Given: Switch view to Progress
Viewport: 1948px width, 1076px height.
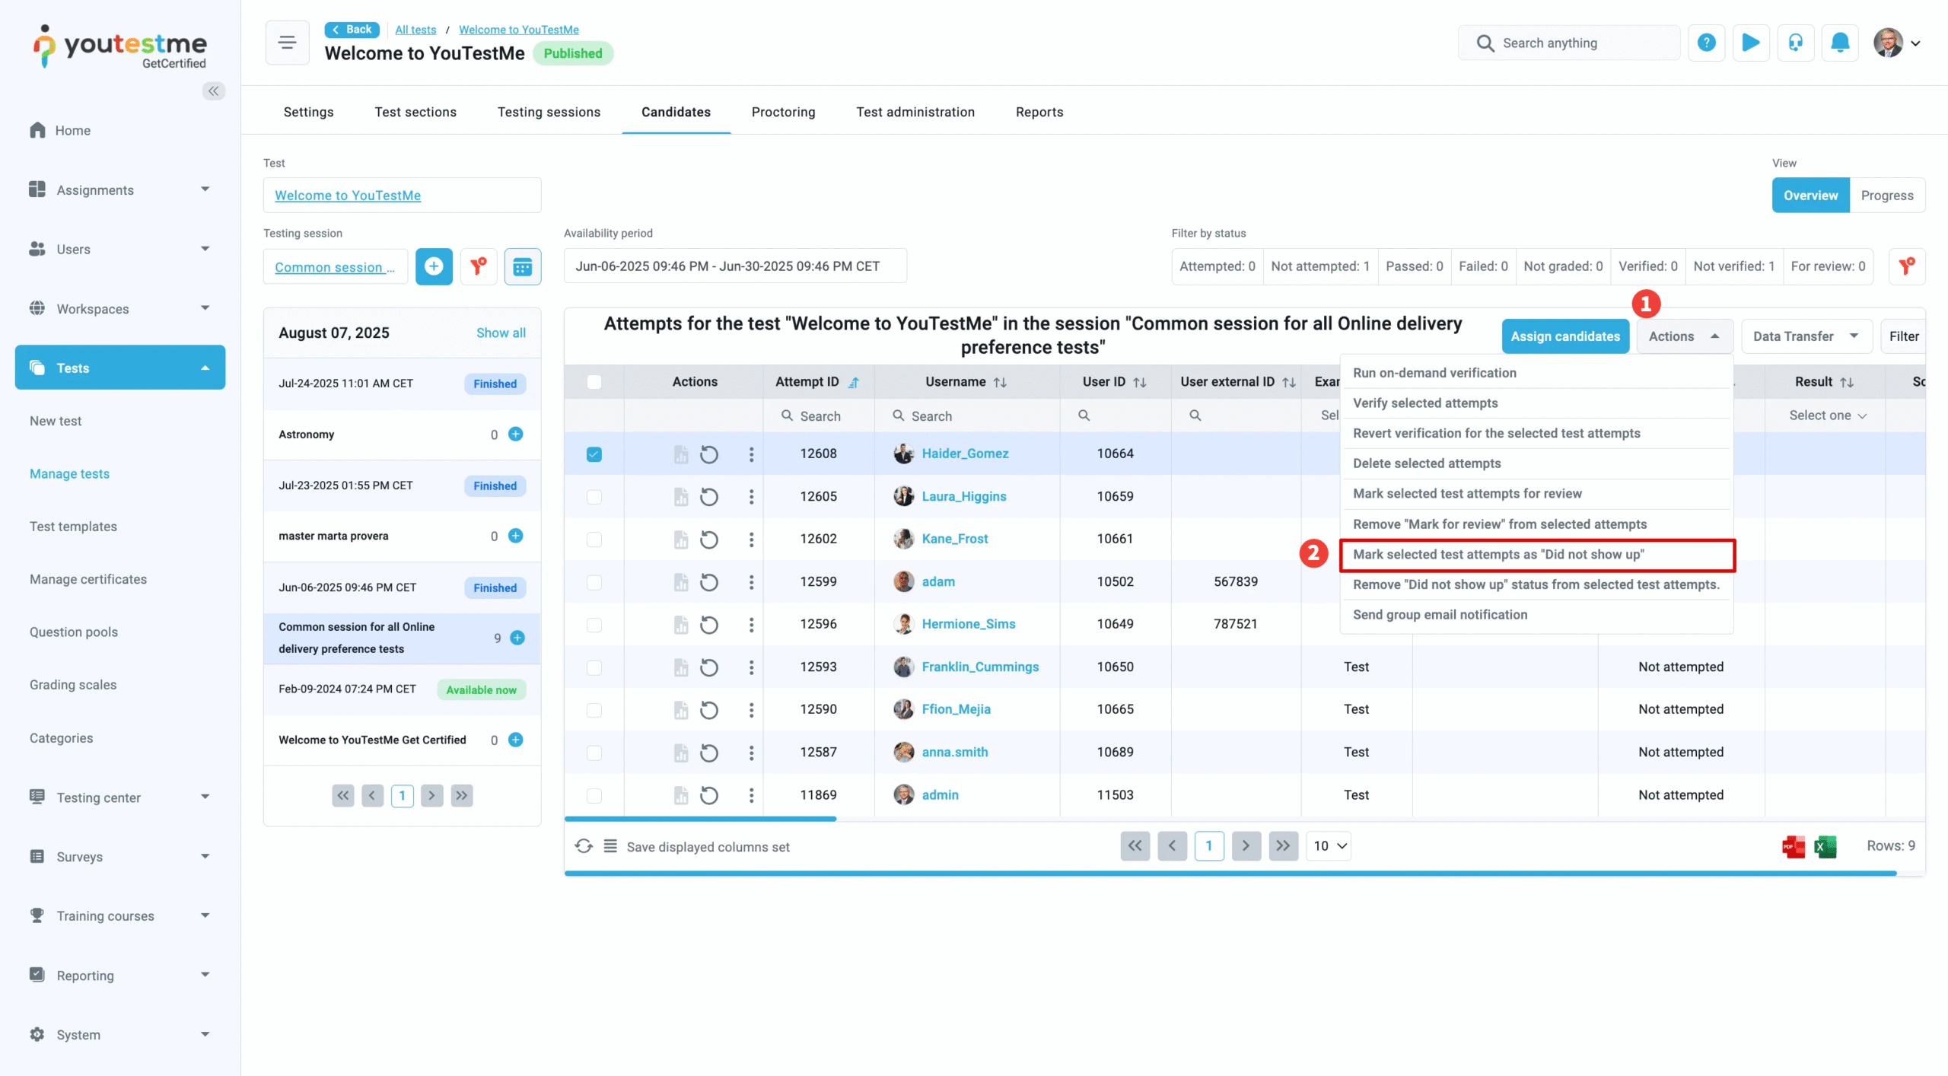Looking at the screenshot, I should coord(1886,196).
